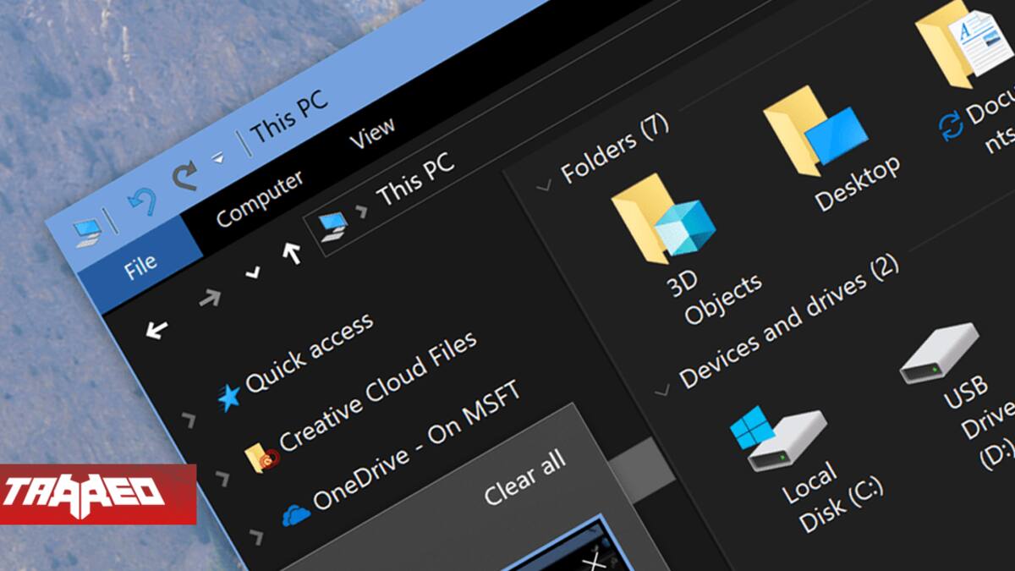Click the undo arrow in title bar

pyautogui.click(x=142, y=200)
